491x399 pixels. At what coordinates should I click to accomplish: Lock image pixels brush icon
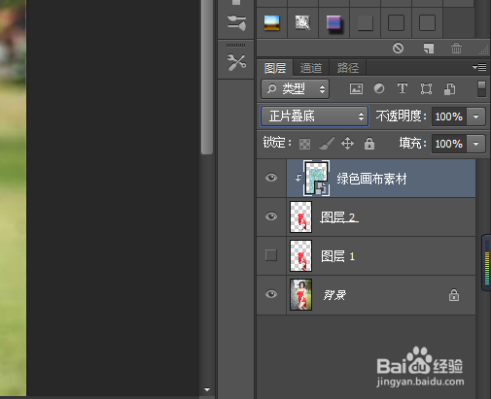(x=327, y=144)
